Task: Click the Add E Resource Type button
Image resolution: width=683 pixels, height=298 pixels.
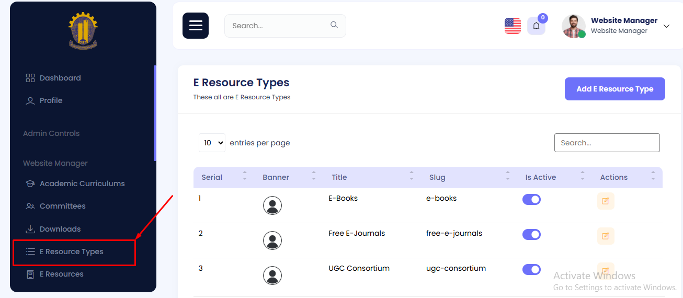Action: pos(614,89)
